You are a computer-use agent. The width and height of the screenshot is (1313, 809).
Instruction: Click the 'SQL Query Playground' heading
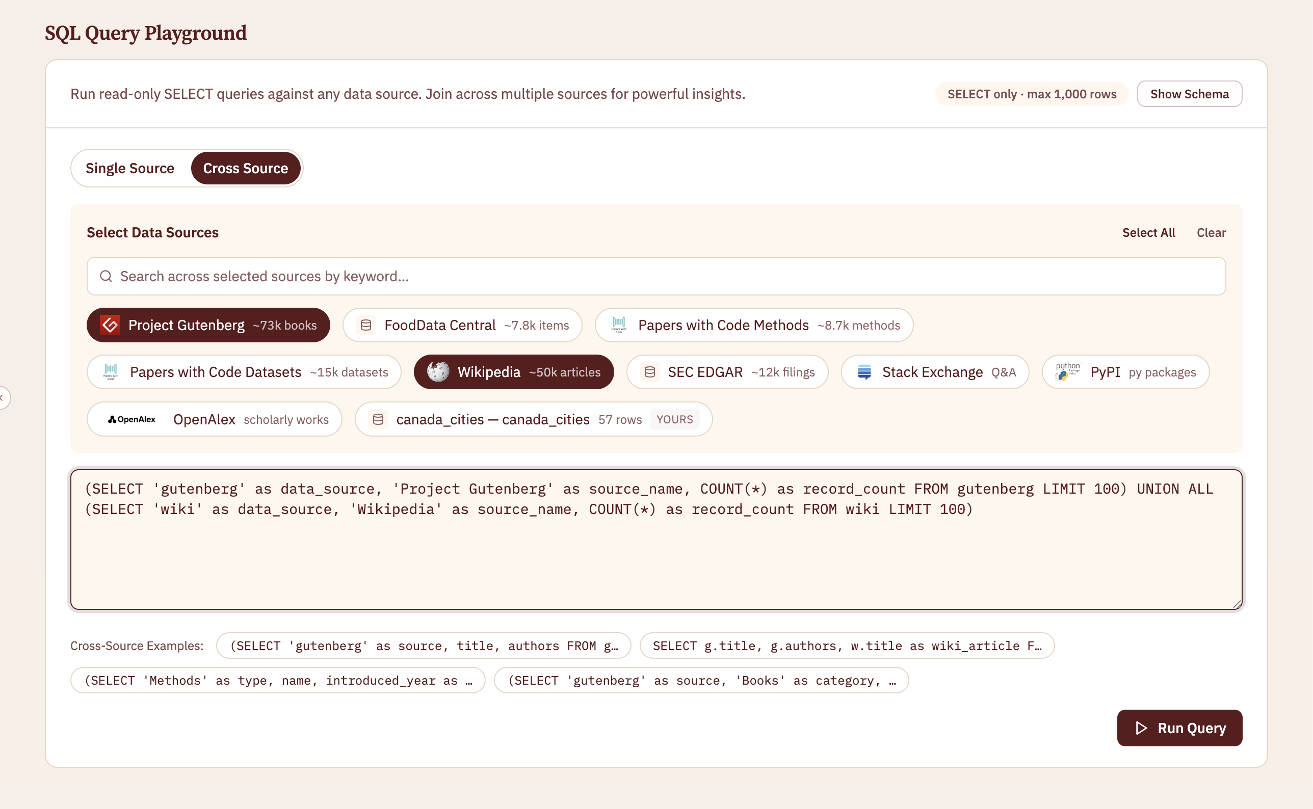click(x=146, y=33)
